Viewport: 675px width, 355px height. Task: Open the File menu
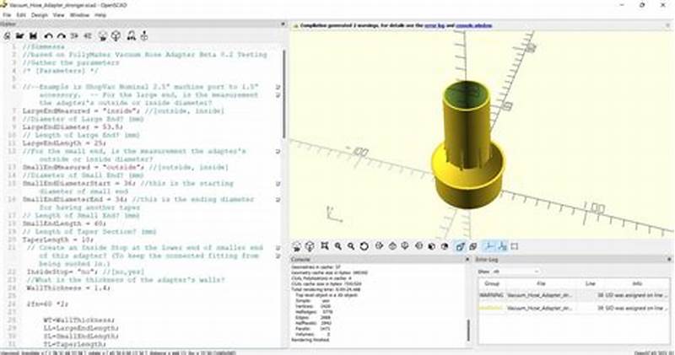(7, 15)
